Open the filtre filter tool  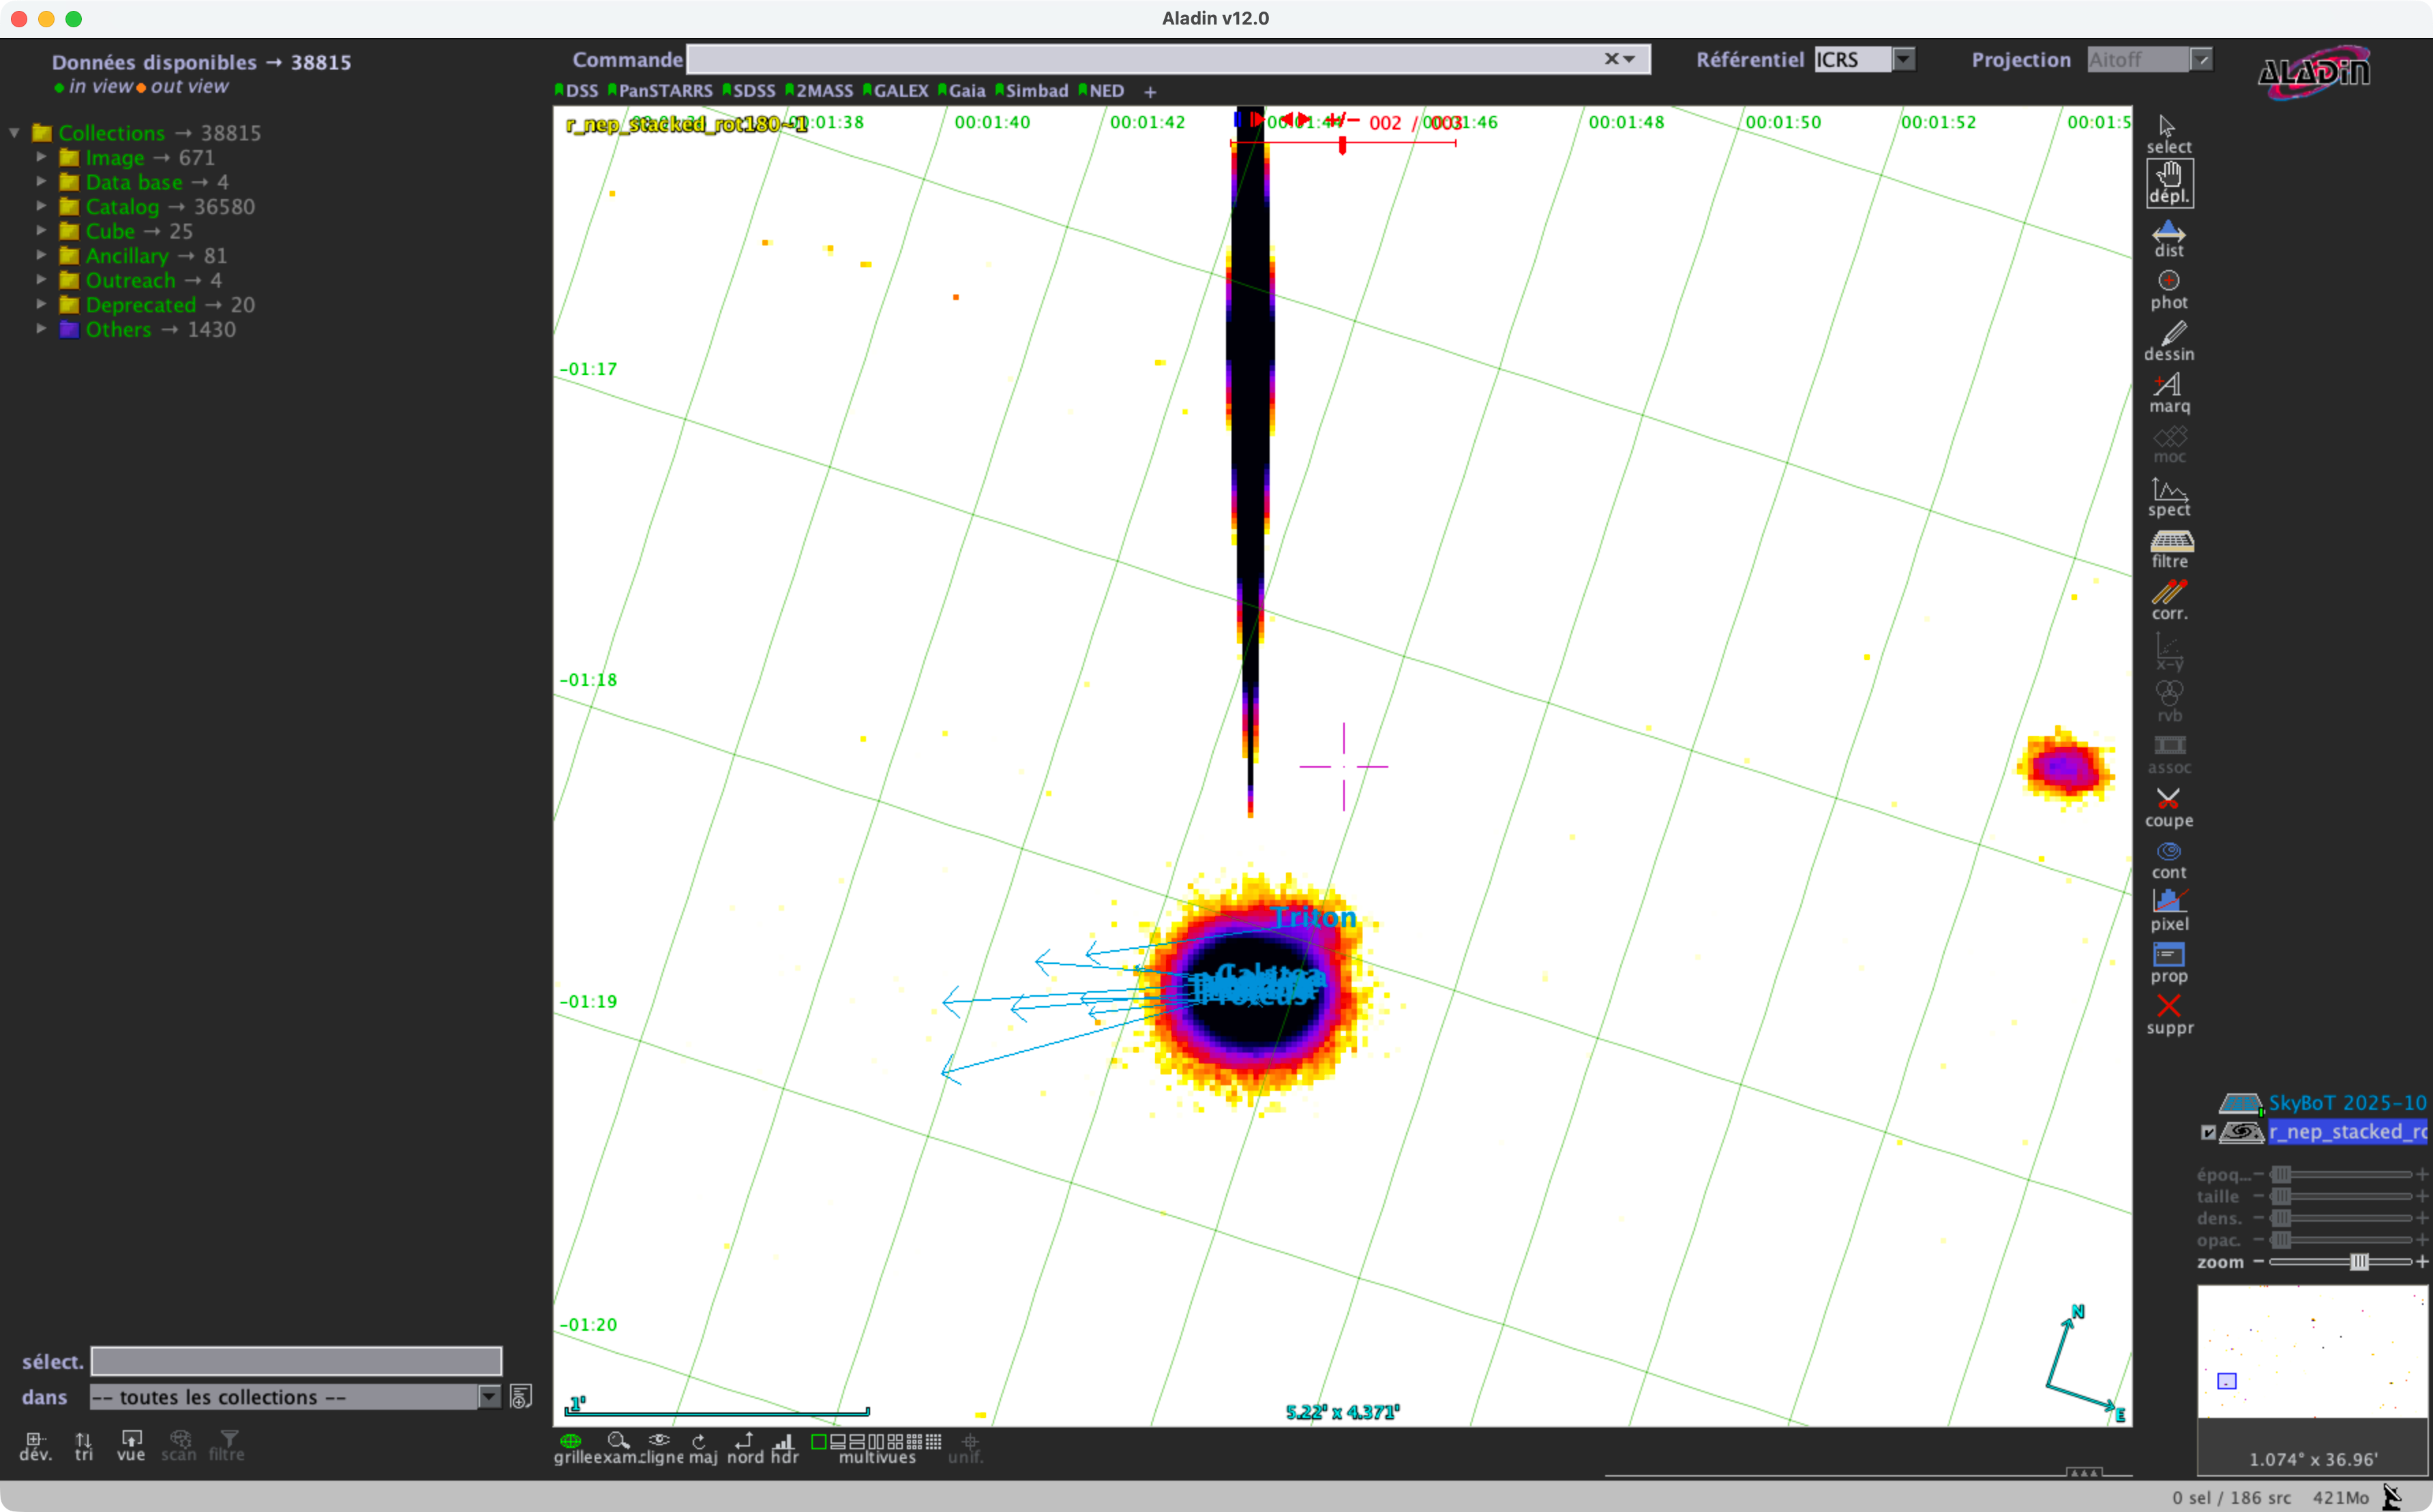coord(2171,549)
